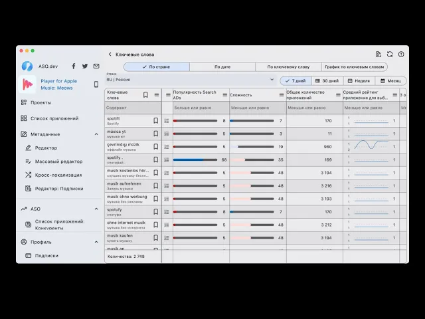This screenshot has width=425, height=319.
Task: Click the Player for Apple Music app icon
Action: [27, 84]
